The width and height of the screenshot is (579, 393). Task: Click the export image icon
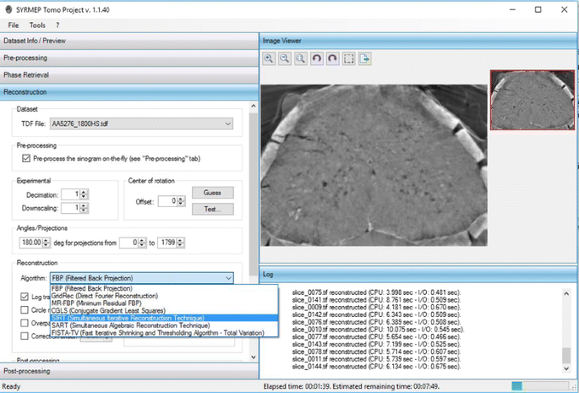[x=365, y=58]
